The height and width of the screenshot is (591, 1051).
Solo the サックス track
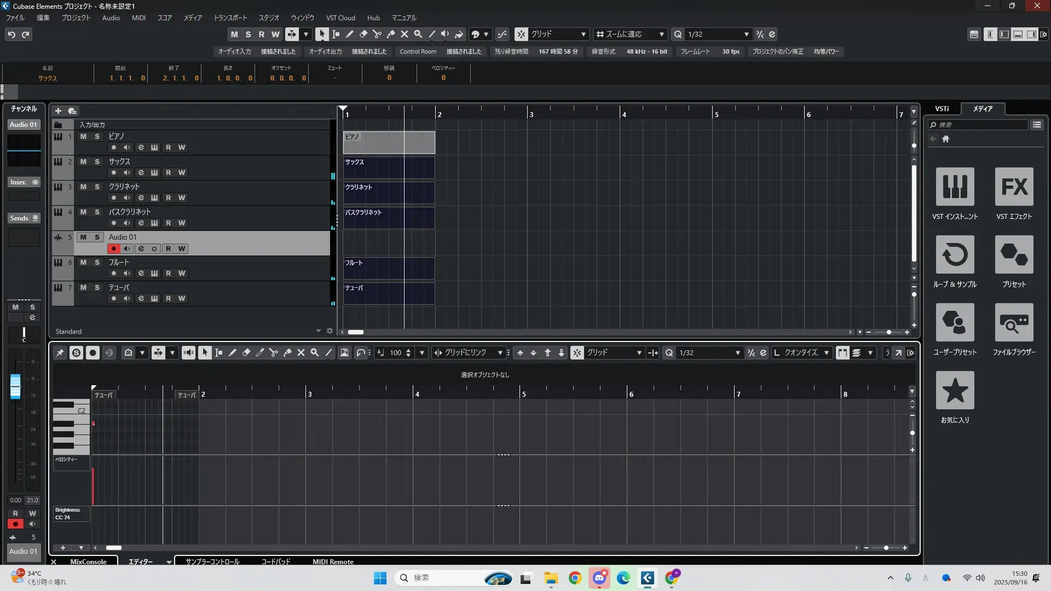point(97,161)
